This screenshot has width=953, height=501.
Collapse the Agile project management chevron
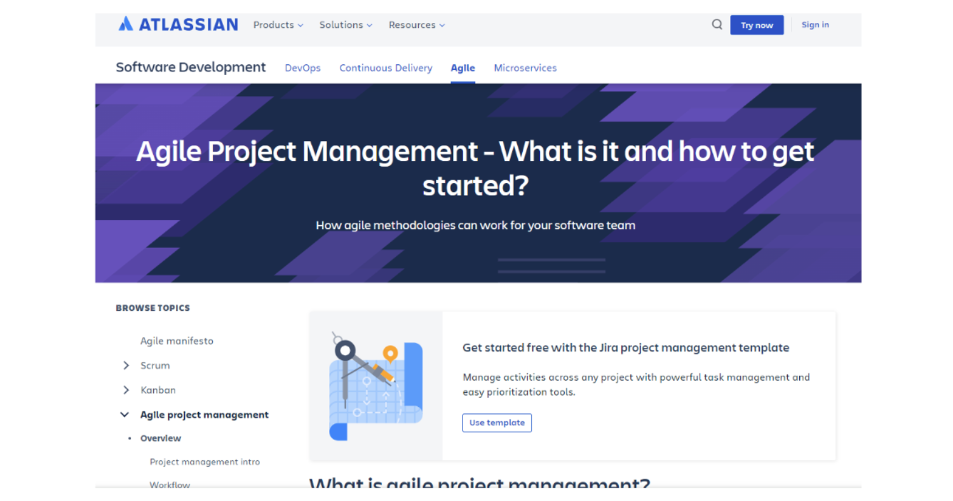125,415
